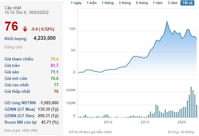Click the tallest bar in volume chart
The width and height of the screenshot is (199, 136).
point(191,87)
